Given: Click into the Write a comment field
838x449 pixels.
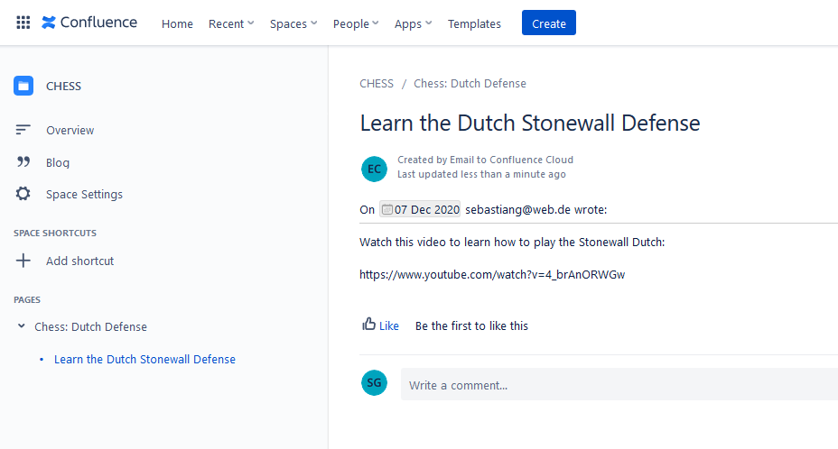Looking at the screenshot, I should click(x=619, y=384).
